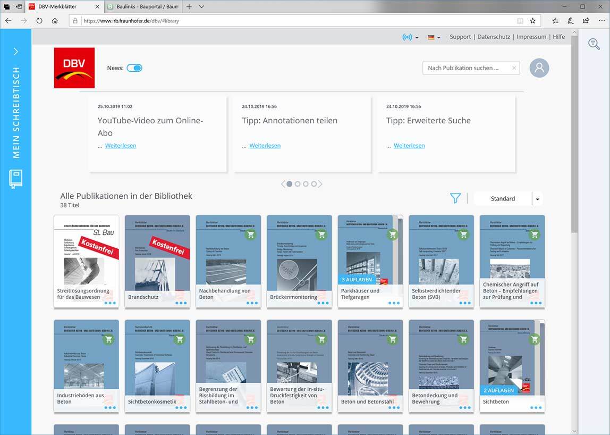Open three-dots menu on Betondeckung und Bewehrung
The image size is (610, 435).
pyautogui.click(x=465, y=408)
